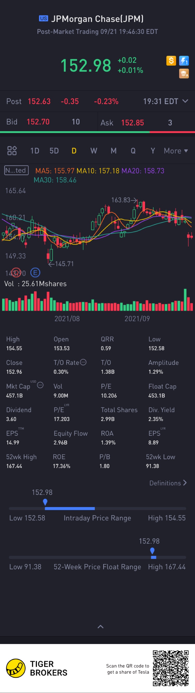Tap the Div. Yield 2.35% value
The width and height of the screenshot is (195, 693).
click(x=156, y=419)
